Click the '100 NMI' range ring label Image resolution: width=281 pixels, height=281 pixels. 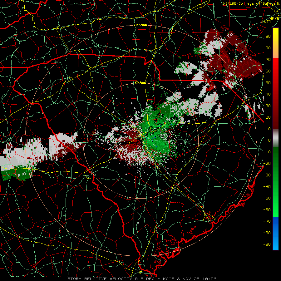click(x=140, y=25)
